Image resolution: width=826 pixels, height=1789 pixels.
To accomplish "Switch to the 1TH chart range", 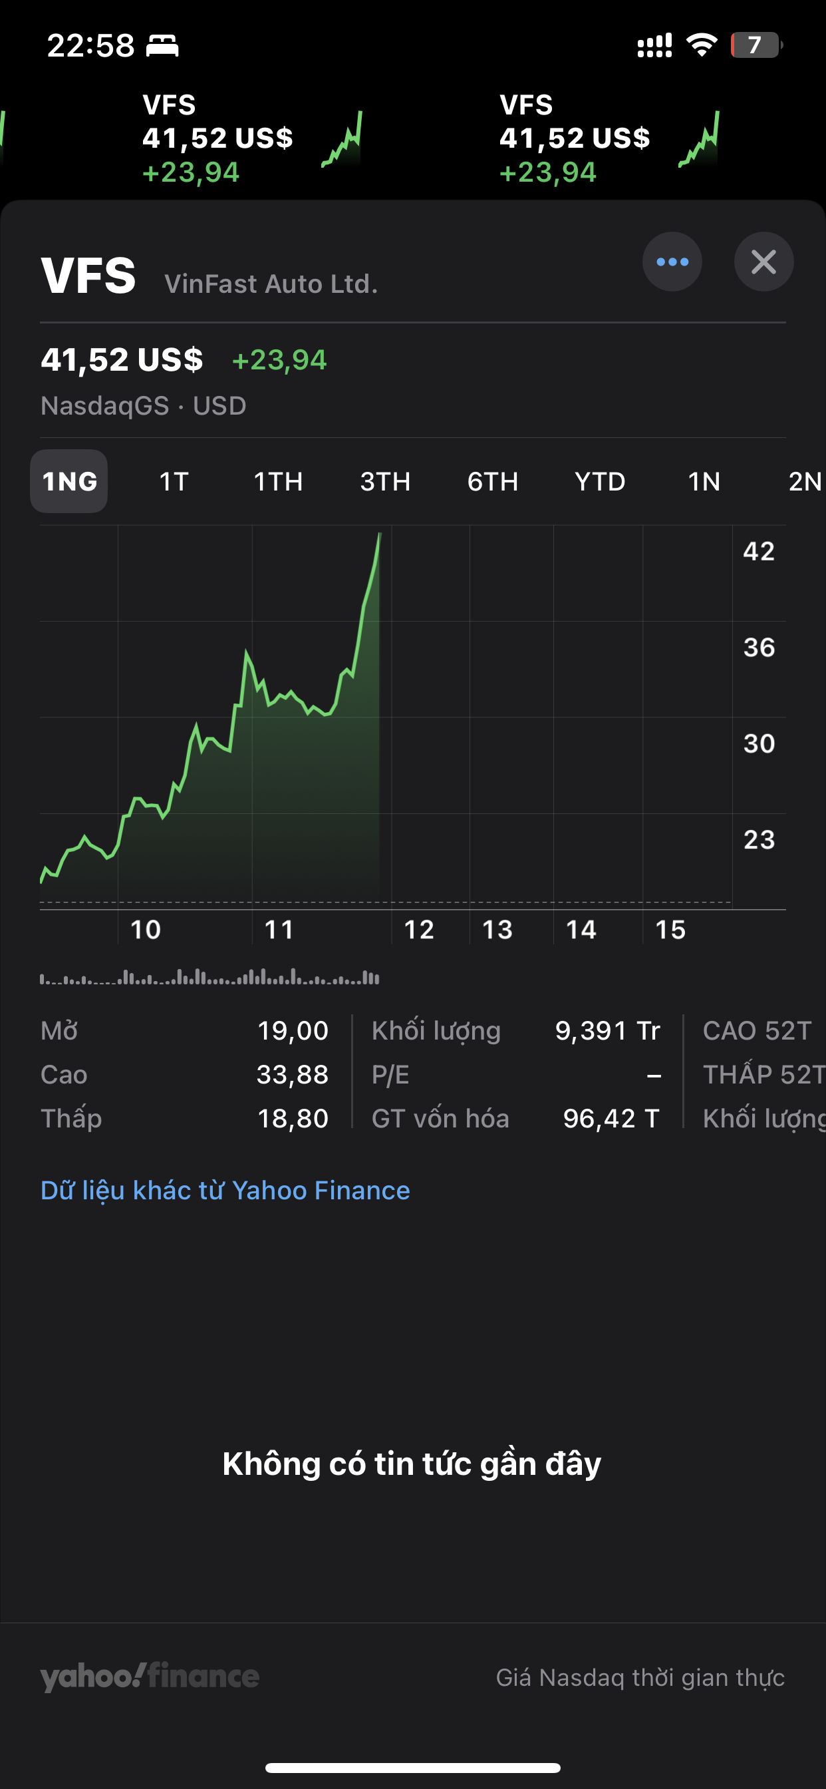I will pos(279,481).
